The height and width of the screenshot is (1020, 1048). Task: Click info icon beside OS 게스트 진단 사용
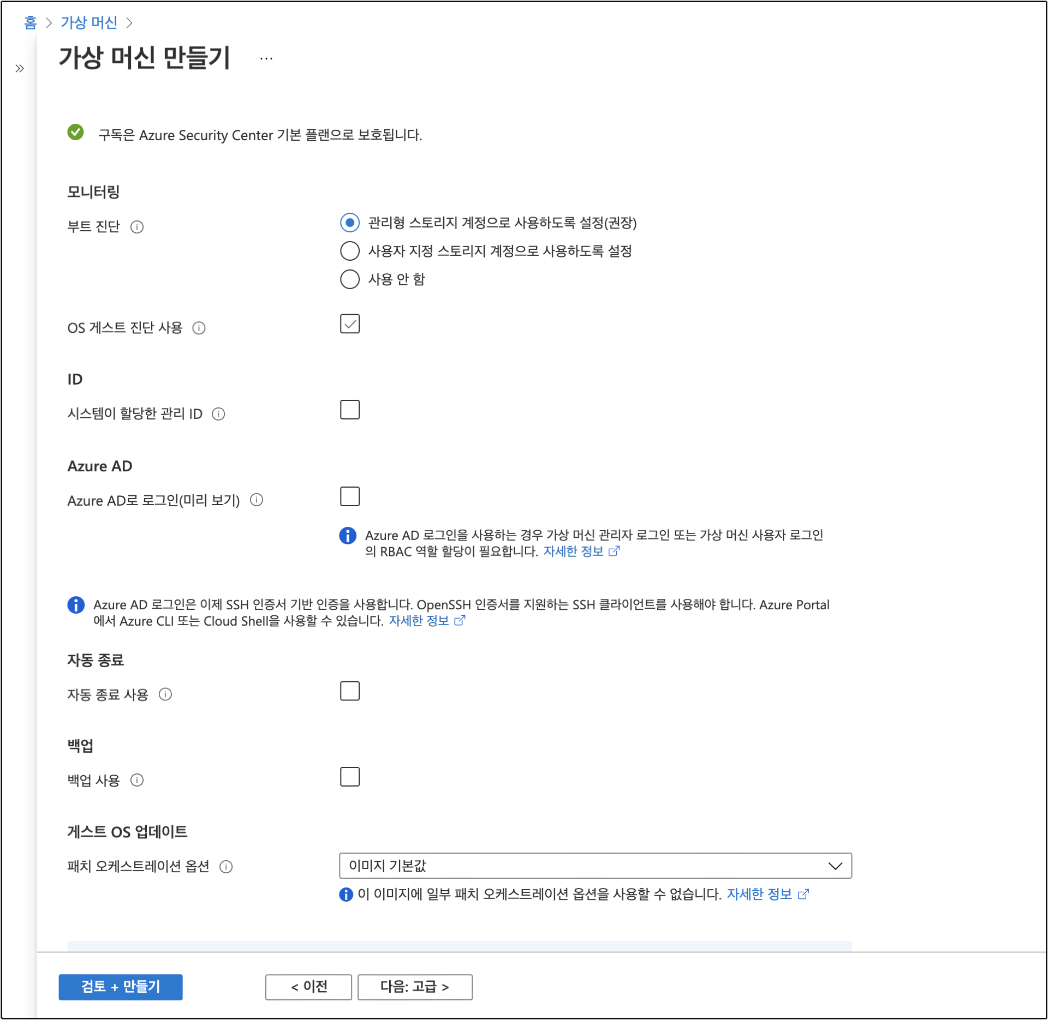pyautogui.click(x=199, y=328)
